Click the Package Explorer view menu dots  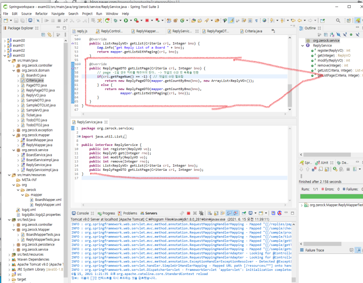(65, 35)
